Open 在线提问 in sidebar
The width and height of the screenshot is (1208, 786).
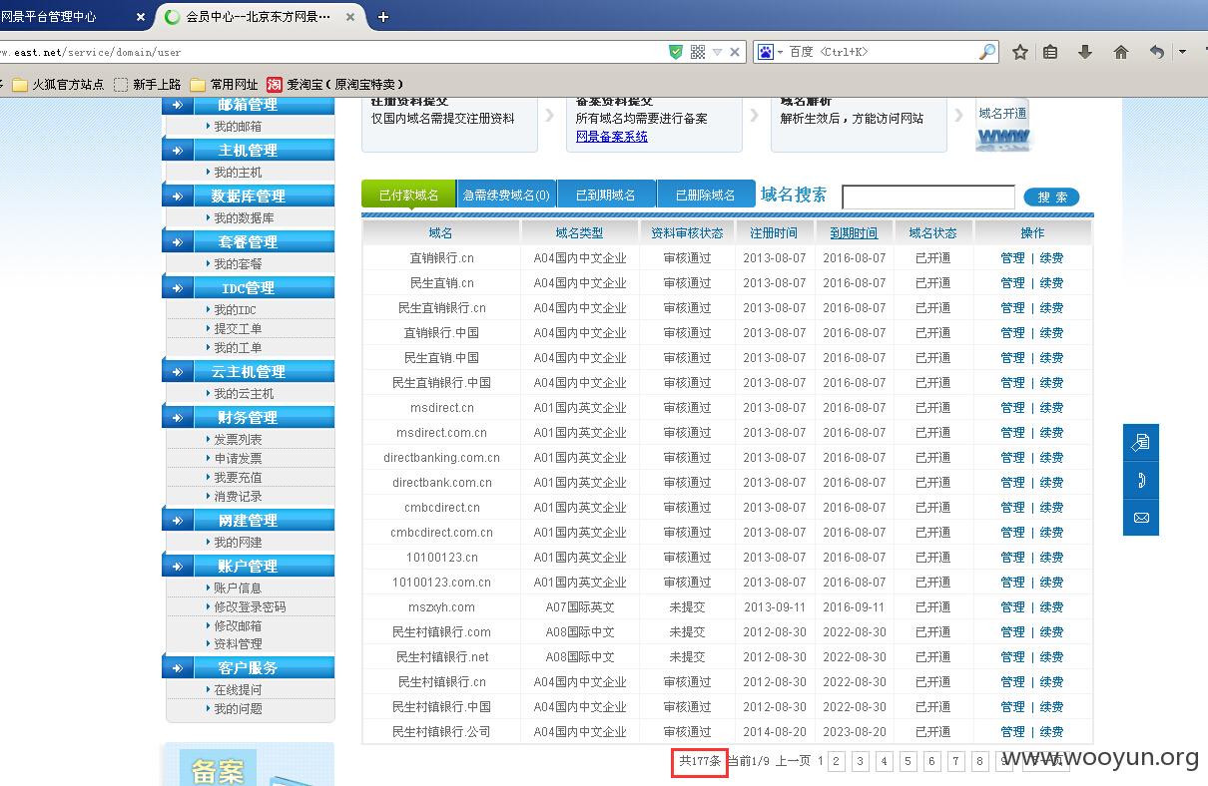coord(238,690)
